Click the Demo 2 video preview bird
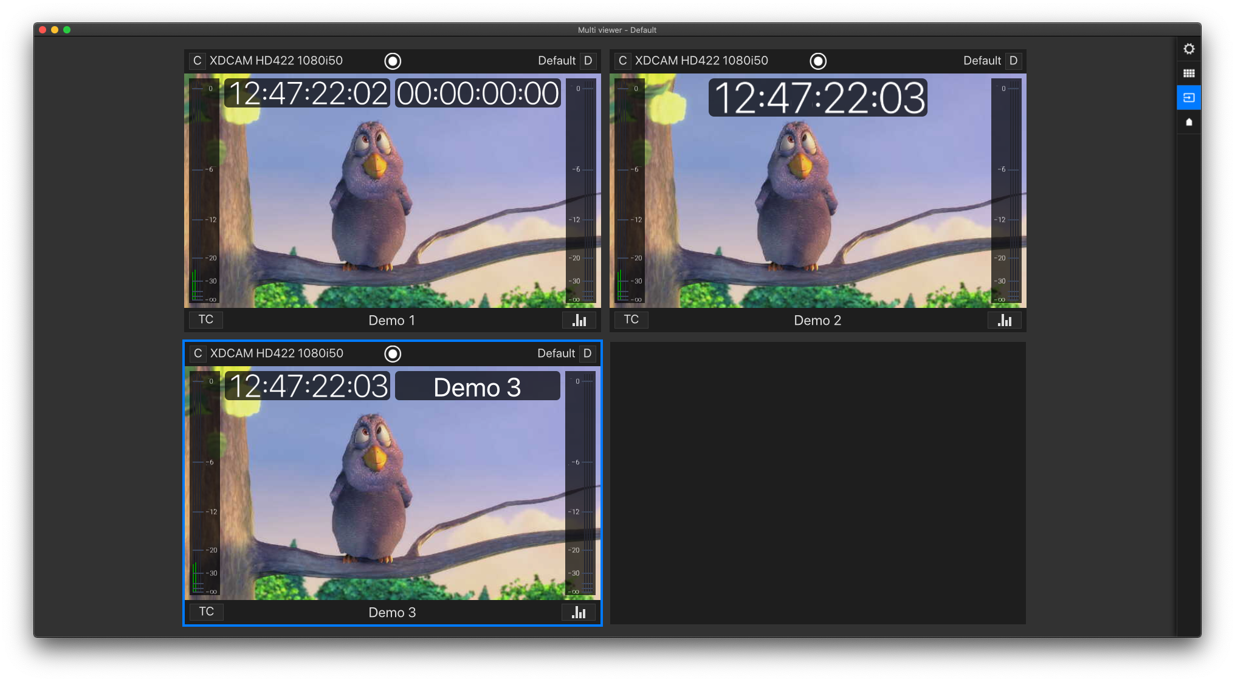 tap(796, 194)
